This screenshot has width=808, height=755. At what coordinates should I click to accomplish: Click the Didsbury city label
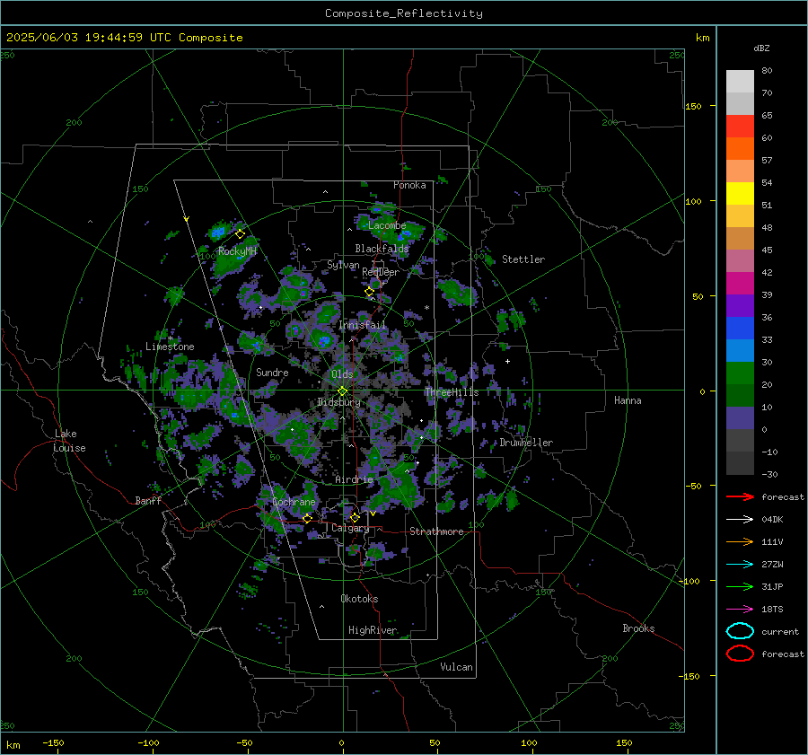point(338,402)
